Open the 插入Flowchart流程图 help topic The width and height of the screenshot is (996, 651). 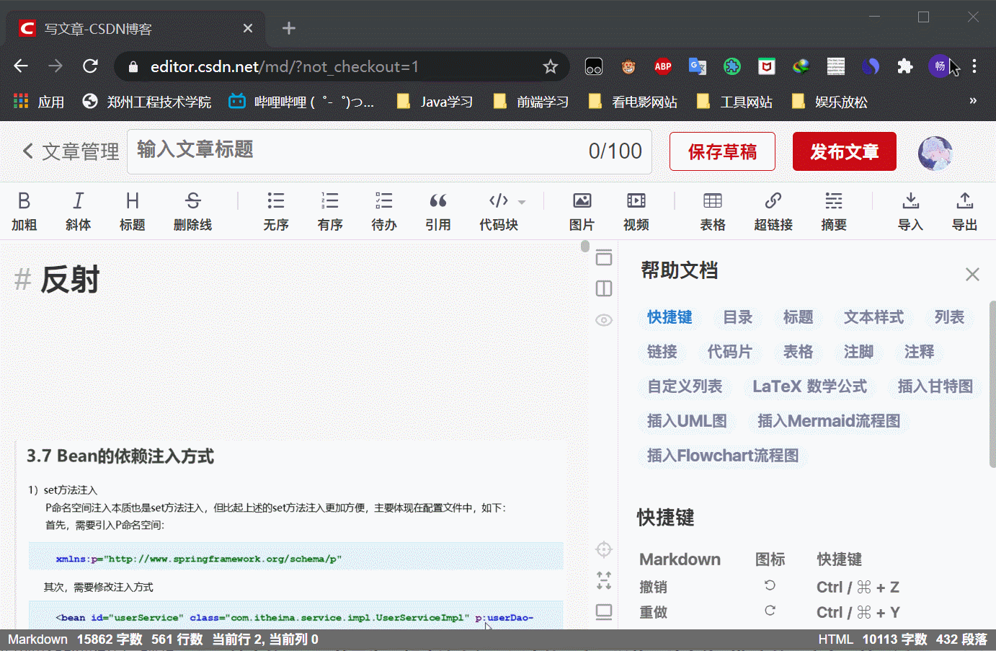tap(723, 456)
